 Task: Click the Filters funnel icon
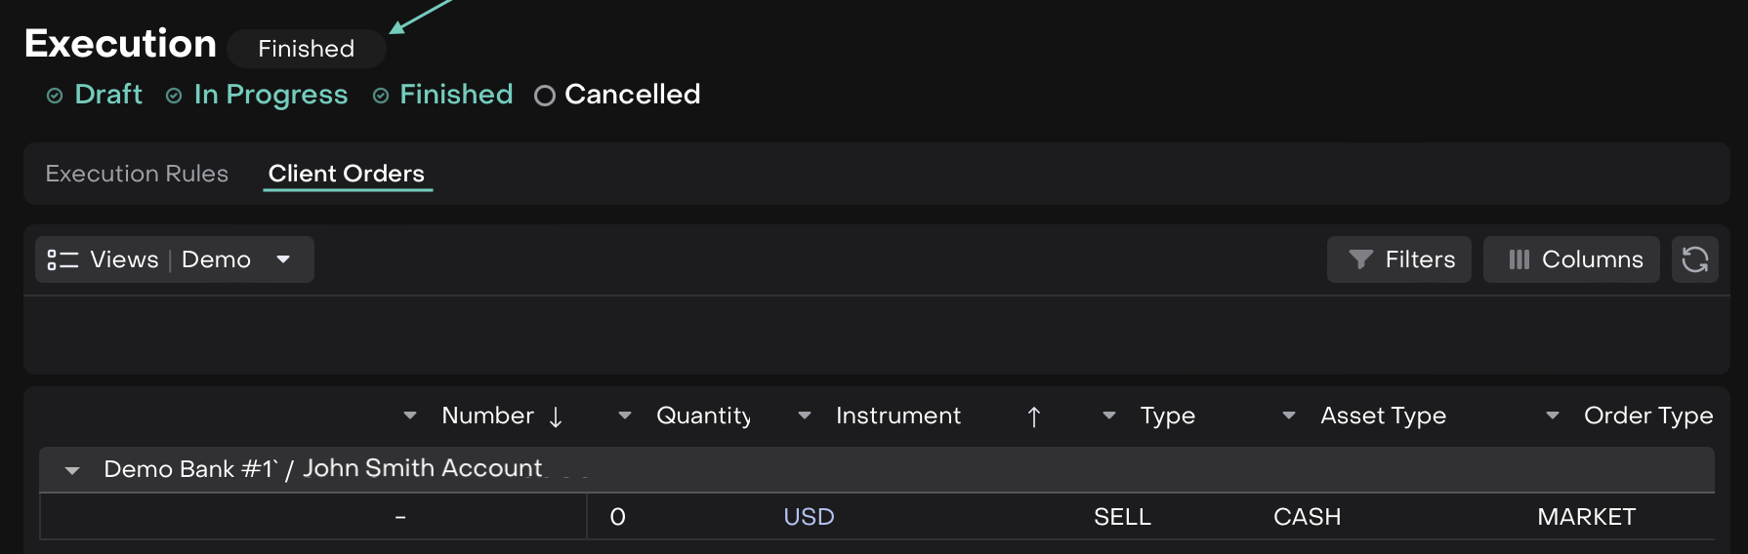pyautogui.click(x=1360, y=259)
